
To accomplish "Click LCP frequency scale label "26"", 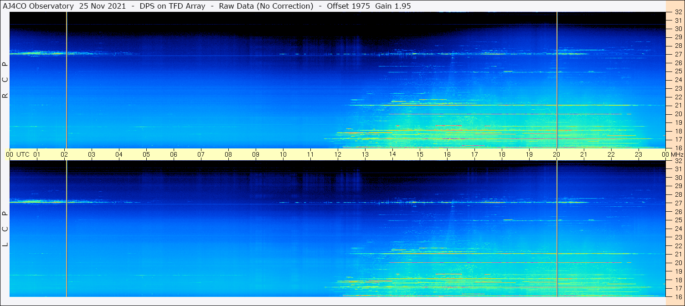I will [x=678, y=211].
